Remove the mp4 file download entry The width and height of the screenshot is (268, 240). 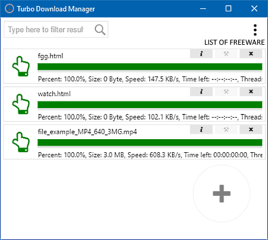point(251,130)
